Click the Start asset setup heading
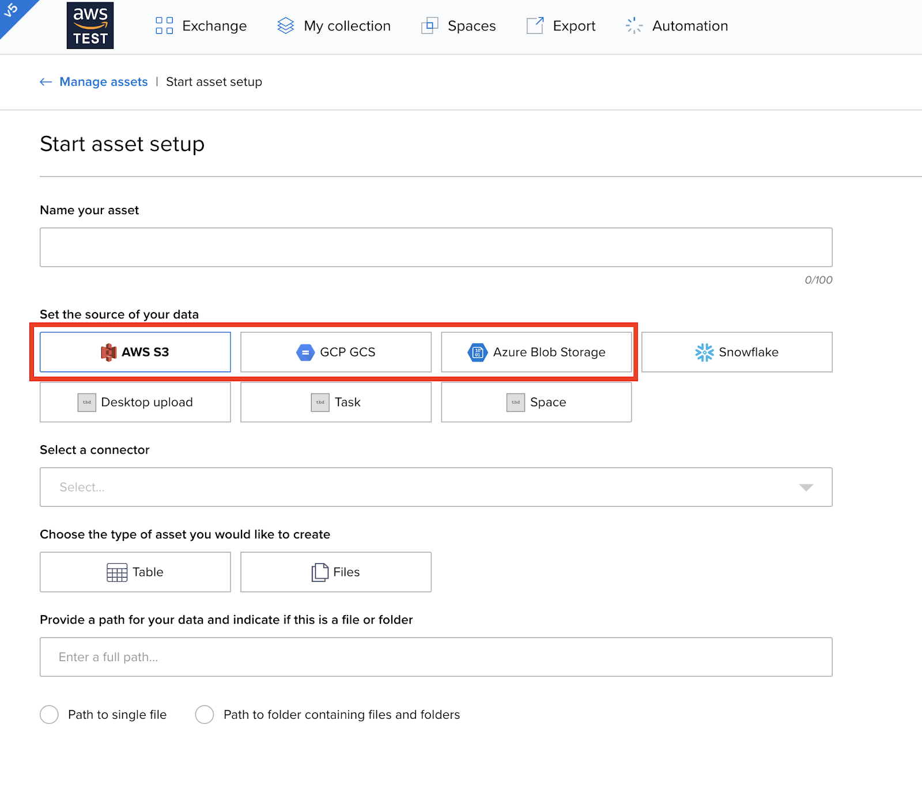 122,144
